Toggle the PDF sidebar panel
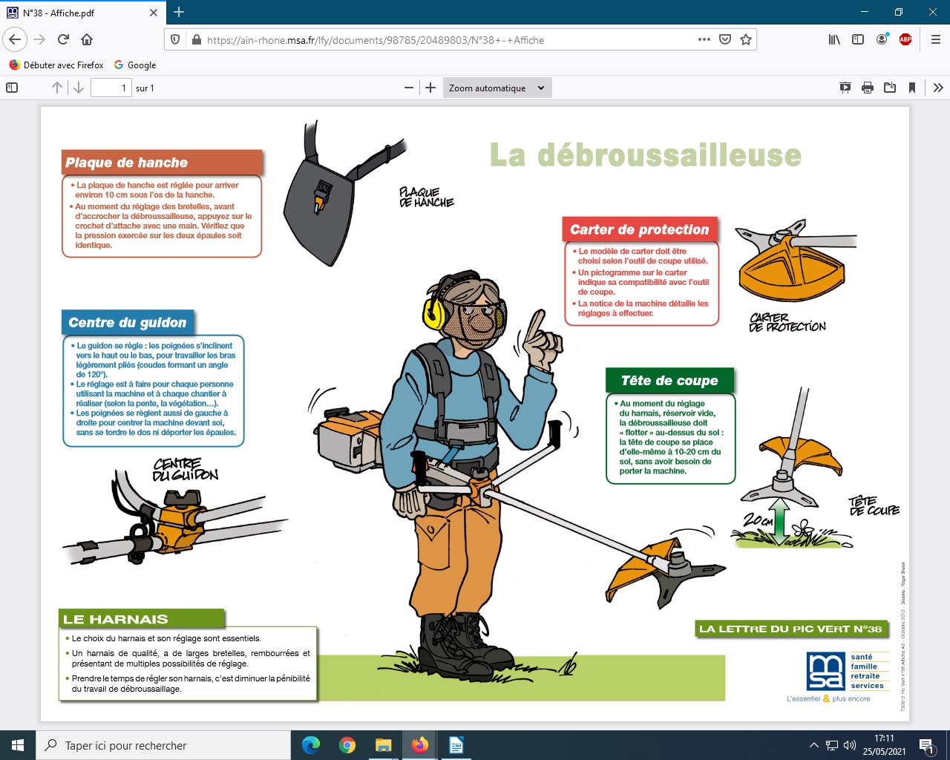Viewport: 950px width, 760px height. click(x=12, y=88)
